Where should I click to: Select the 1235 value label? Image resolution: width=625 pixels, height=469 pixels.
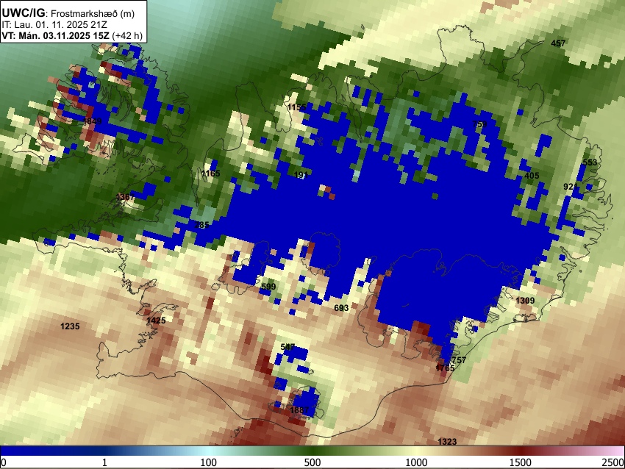(x=70, y=326)
